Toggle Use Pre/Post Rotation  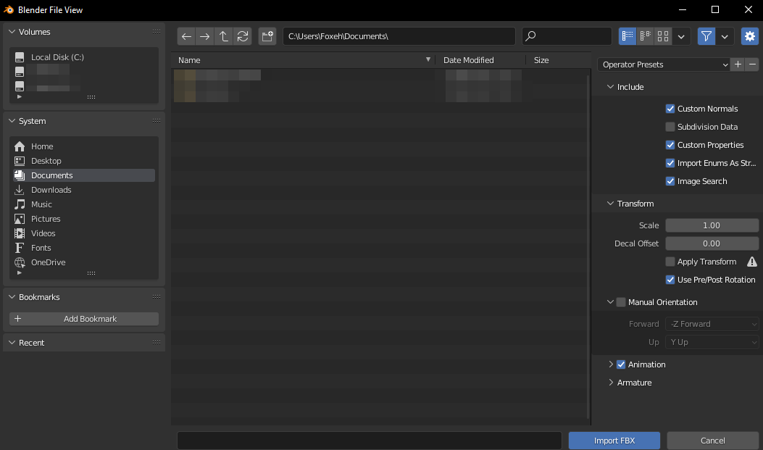[x=670, y=280]
